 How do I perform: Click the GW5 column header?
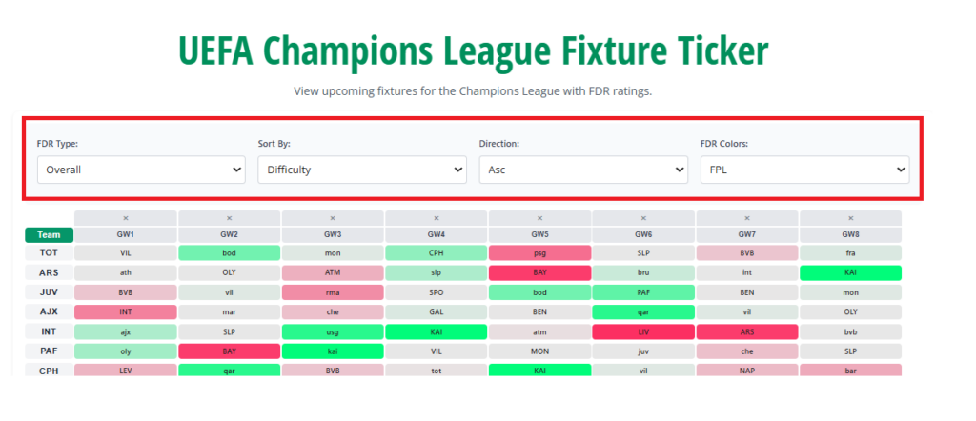[x=539, y=234]
